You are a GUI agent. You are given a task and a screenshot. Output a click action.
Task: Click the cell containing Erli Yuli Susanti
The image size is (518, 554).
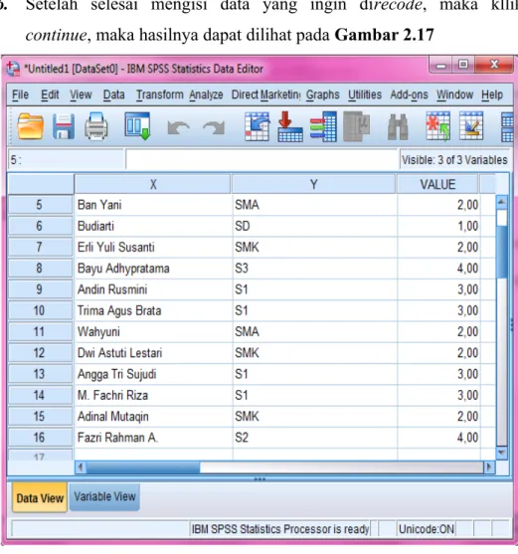coord(153,248)
